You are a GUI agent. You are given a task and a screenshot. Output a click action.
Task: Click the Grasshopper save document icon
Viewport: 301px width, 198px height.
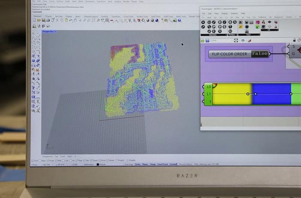click(x=208, y=40)
